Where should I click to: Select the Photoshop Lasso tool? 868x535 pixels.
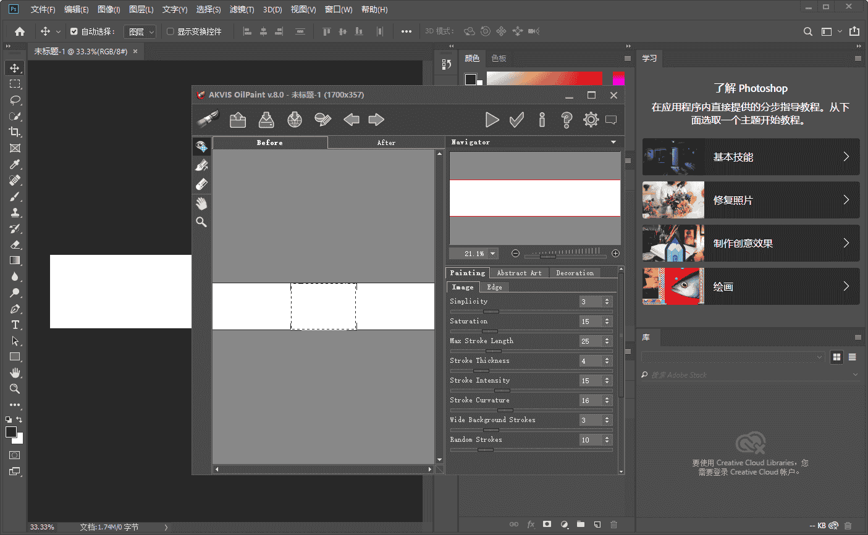15,100
